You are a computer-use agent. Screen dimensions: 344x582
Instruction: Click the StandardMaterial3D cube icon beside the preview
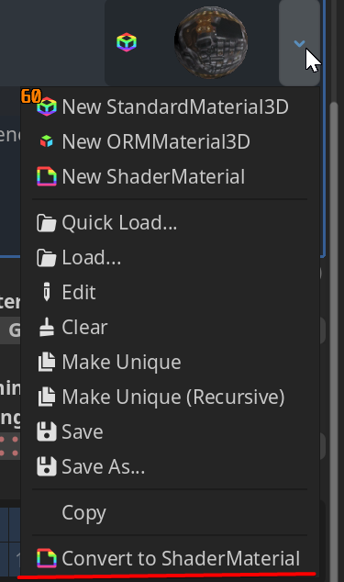(127, 42)
